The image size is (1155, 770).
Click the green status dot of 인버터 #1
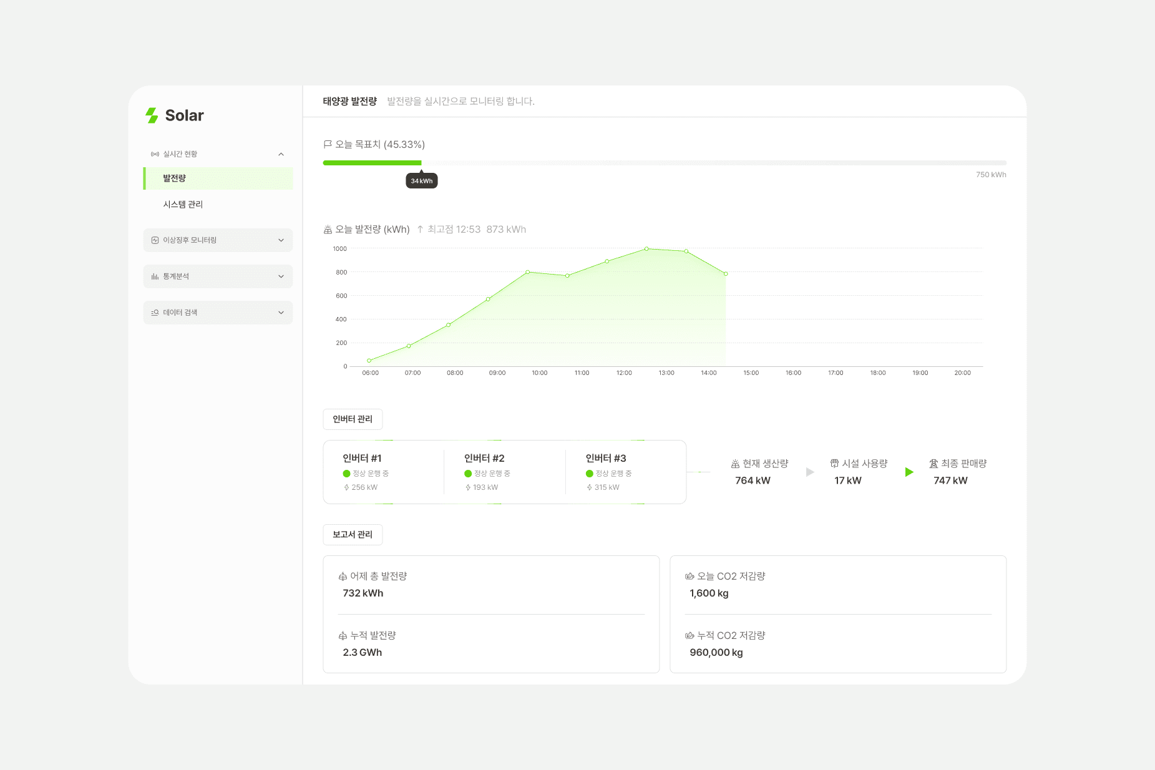(346, 474)
